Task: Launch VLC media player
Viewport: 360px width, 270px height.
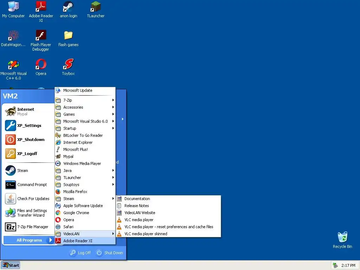Action: 168,220
